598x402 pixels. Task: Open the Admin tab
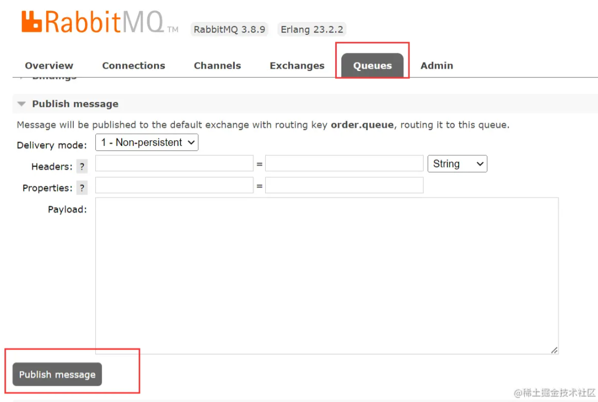437,65
